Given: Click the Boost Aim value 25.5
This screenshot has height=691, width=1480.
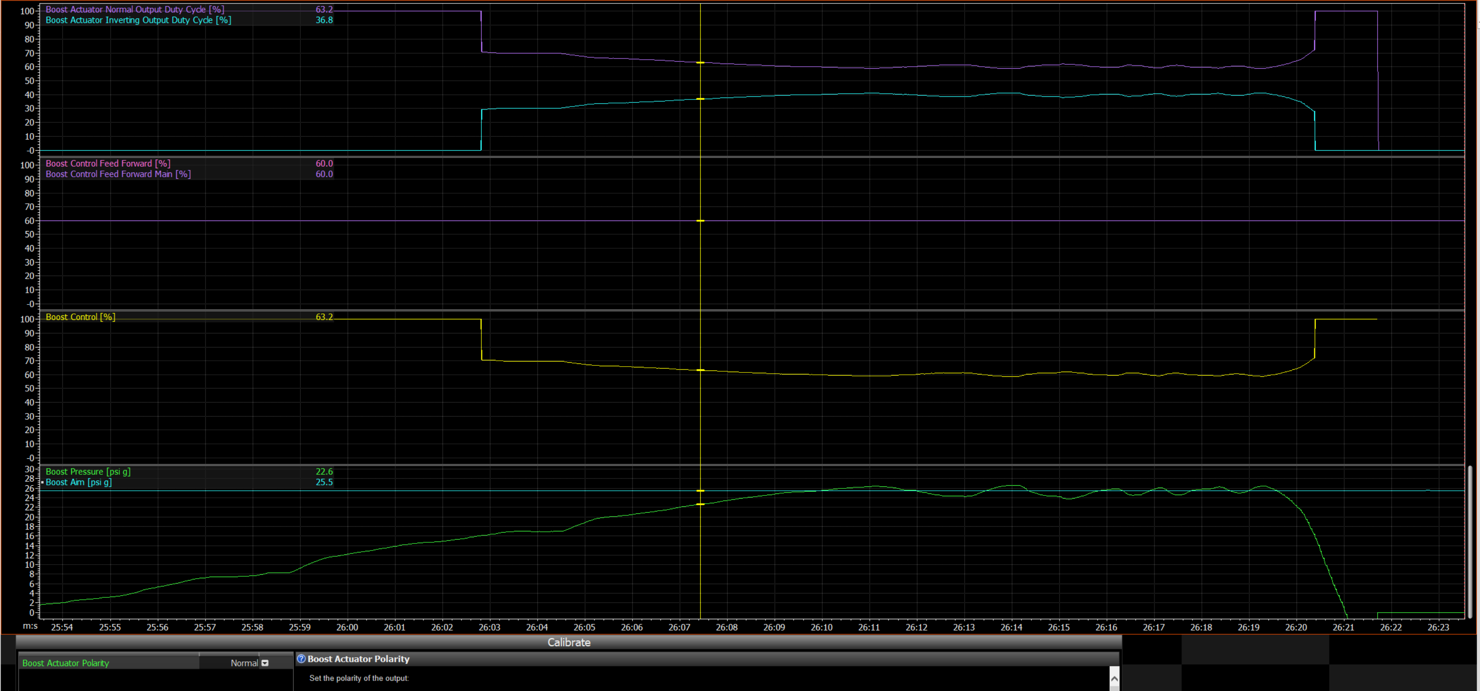Looking at the screenshot, I should (324, 482).
